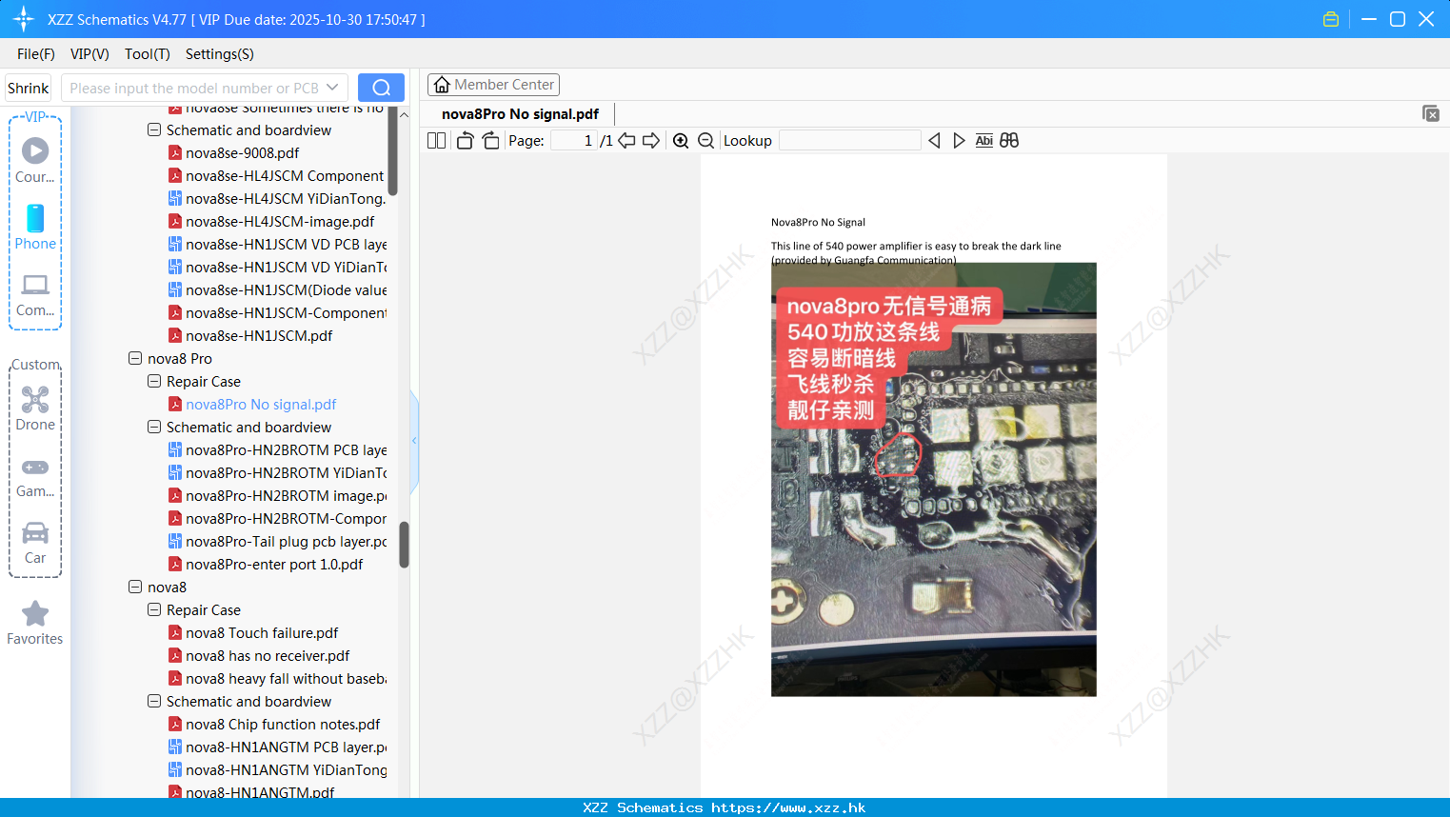This screenshot has width=1450, height=817.
Task: Zoom out of the PDF
Action: [705, 141]
